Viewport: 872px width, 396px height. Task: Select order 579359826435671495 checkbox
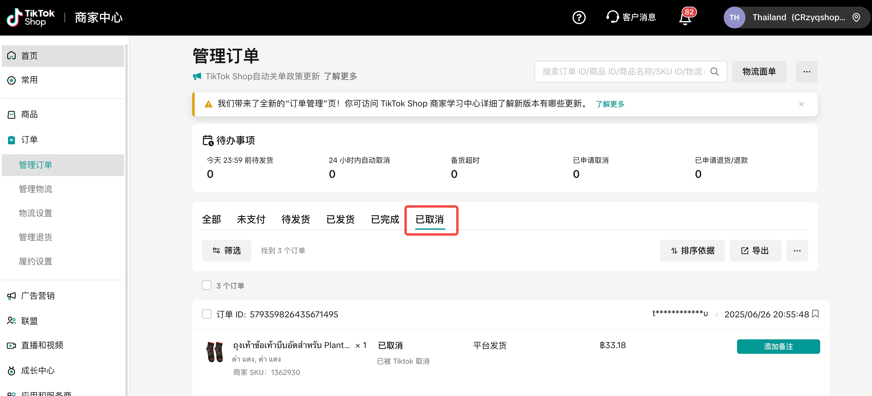point(206,314)
